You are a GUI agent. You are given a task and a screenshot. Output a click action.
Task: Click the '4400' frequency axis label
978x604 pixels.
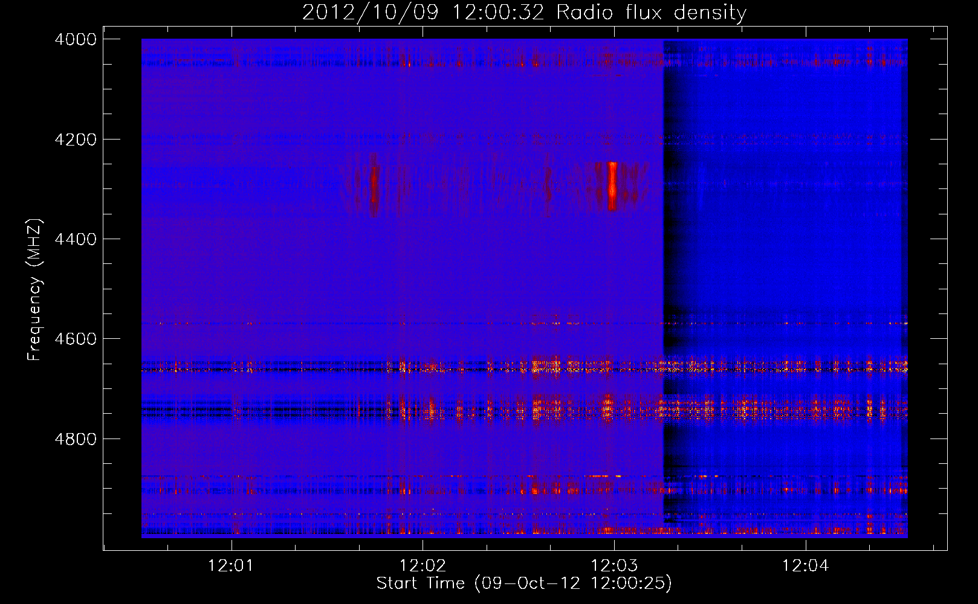76,239
